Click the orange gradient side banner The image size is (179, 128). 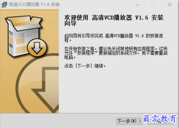(x=29, y=61)
